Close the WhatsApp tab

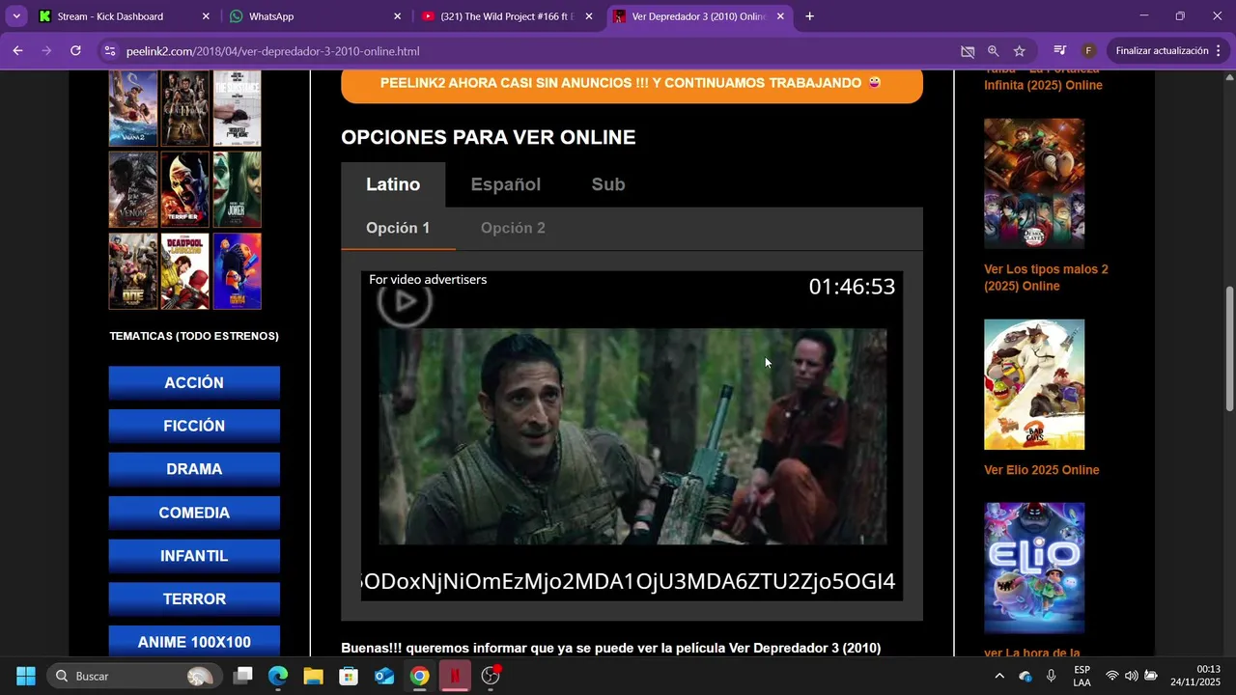tap(397, 16)
